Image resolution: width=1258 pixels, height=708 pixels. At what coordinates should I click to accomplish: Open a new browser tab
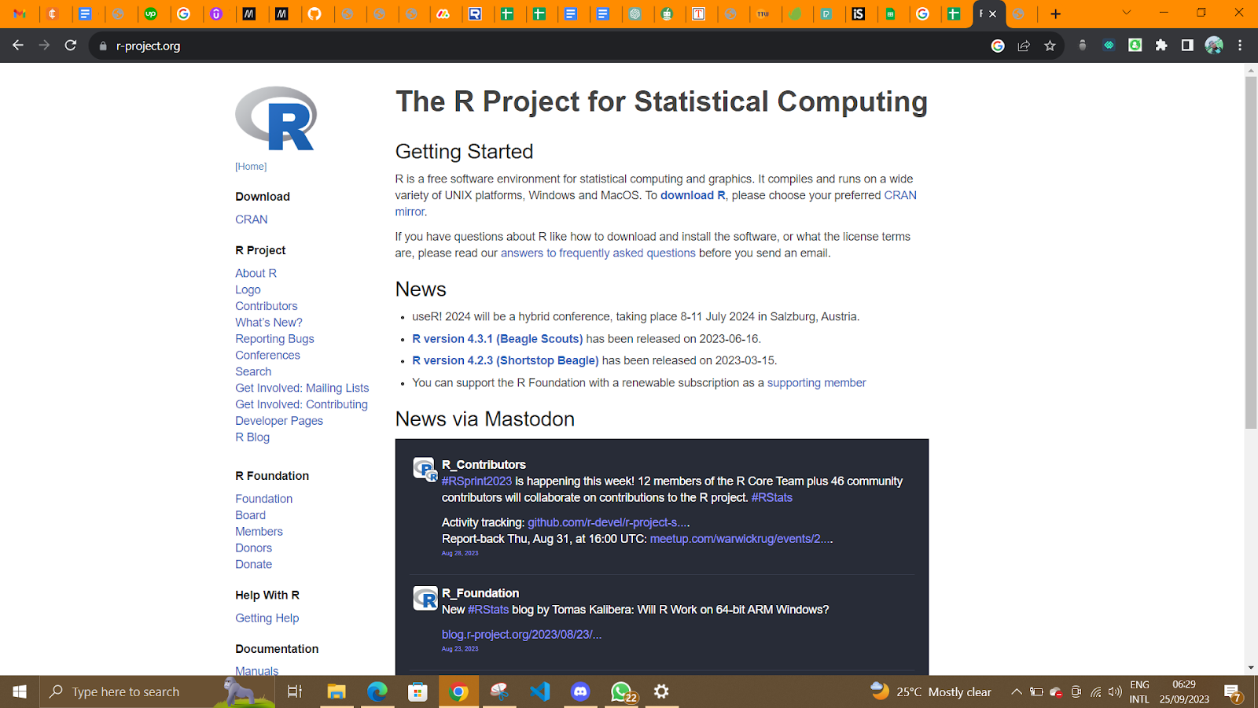click(1056, 13)
